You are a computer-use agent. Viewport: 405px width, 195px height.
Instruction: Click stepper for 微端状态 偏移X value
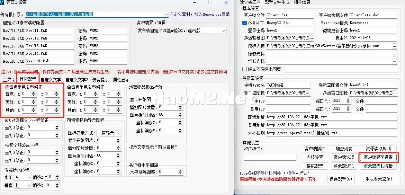coord(57,178)
